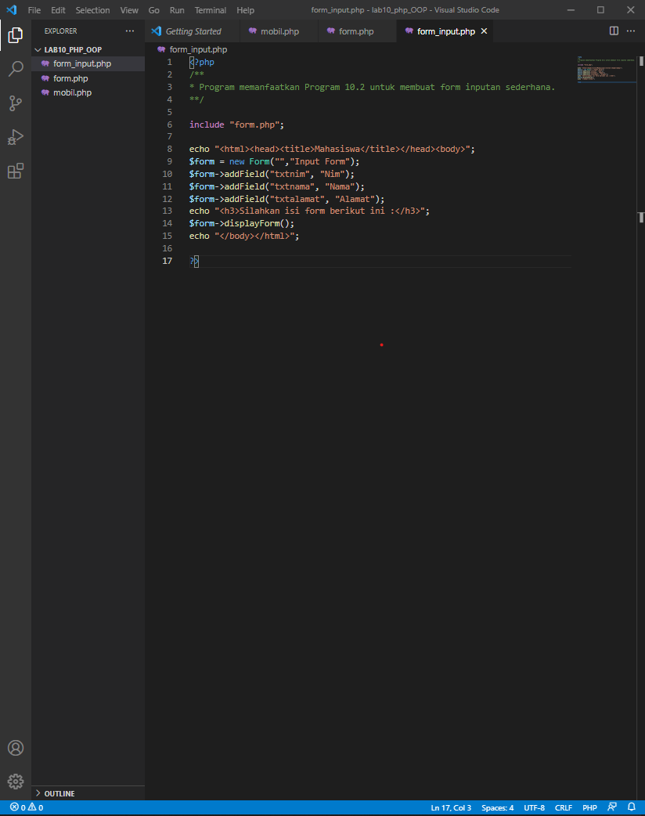The image size is (645, 816).
Task: Click the split editor icon in the editor toolbar
Action: (613, 31)
